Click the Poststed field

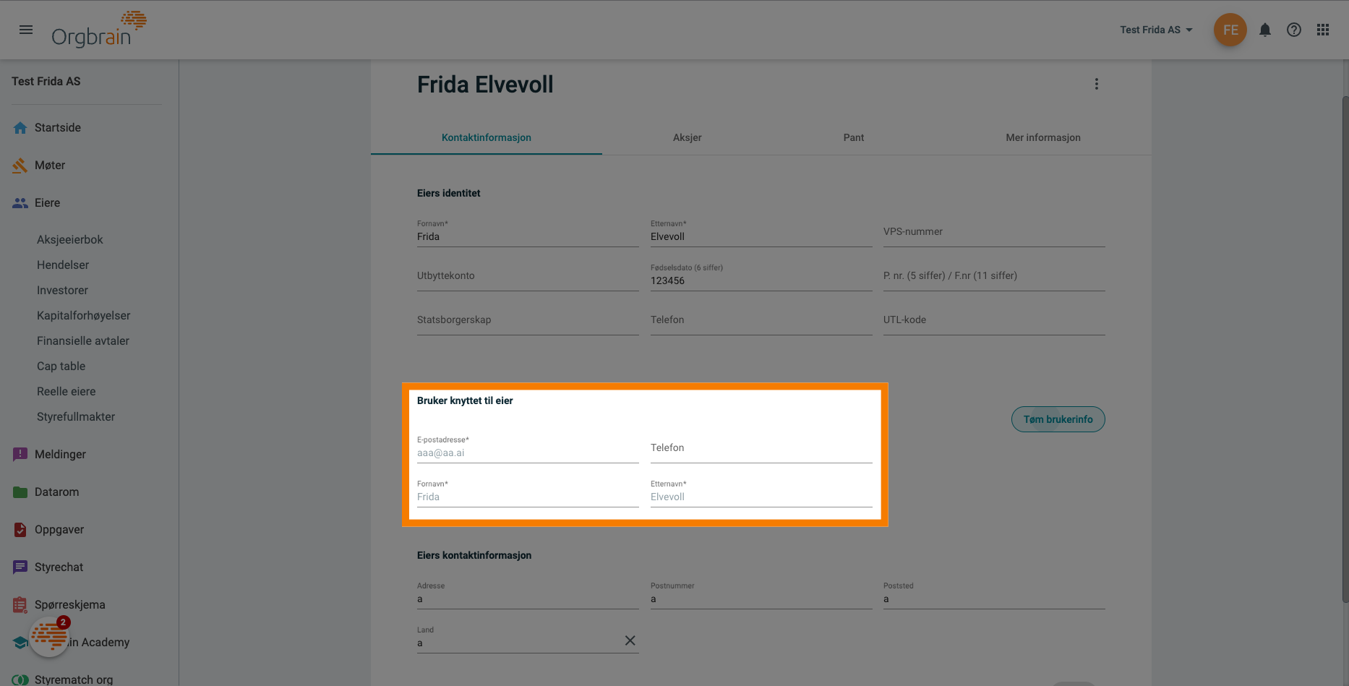(994, 595)
